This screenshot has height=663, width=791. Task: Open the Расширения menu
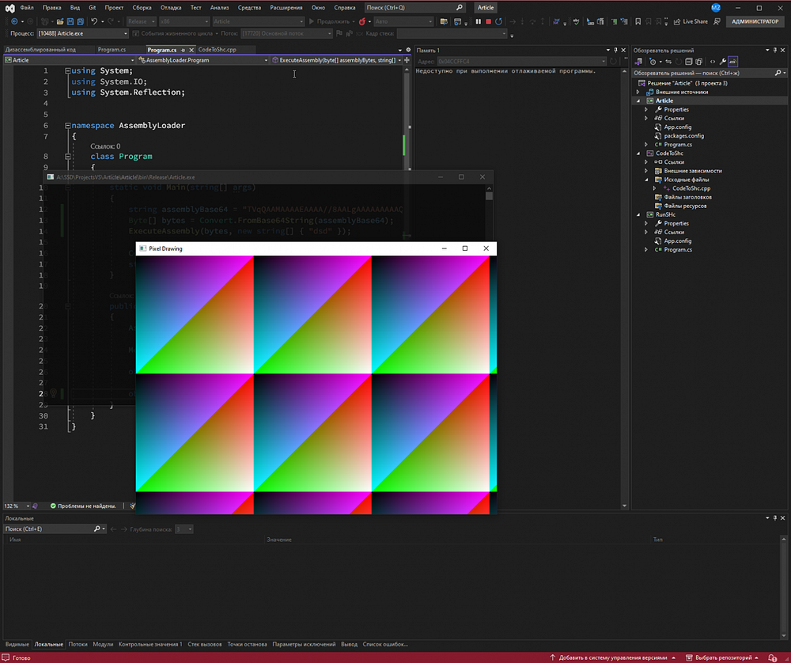pyautogui.click(x=286, y=8)
